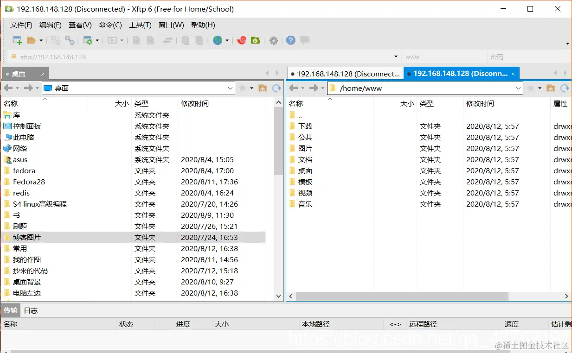Image resolution: width=572 pixels, height=353 pixels.
Task: Select the Fedora28 folder in local list
Action: tap(29, 182)
